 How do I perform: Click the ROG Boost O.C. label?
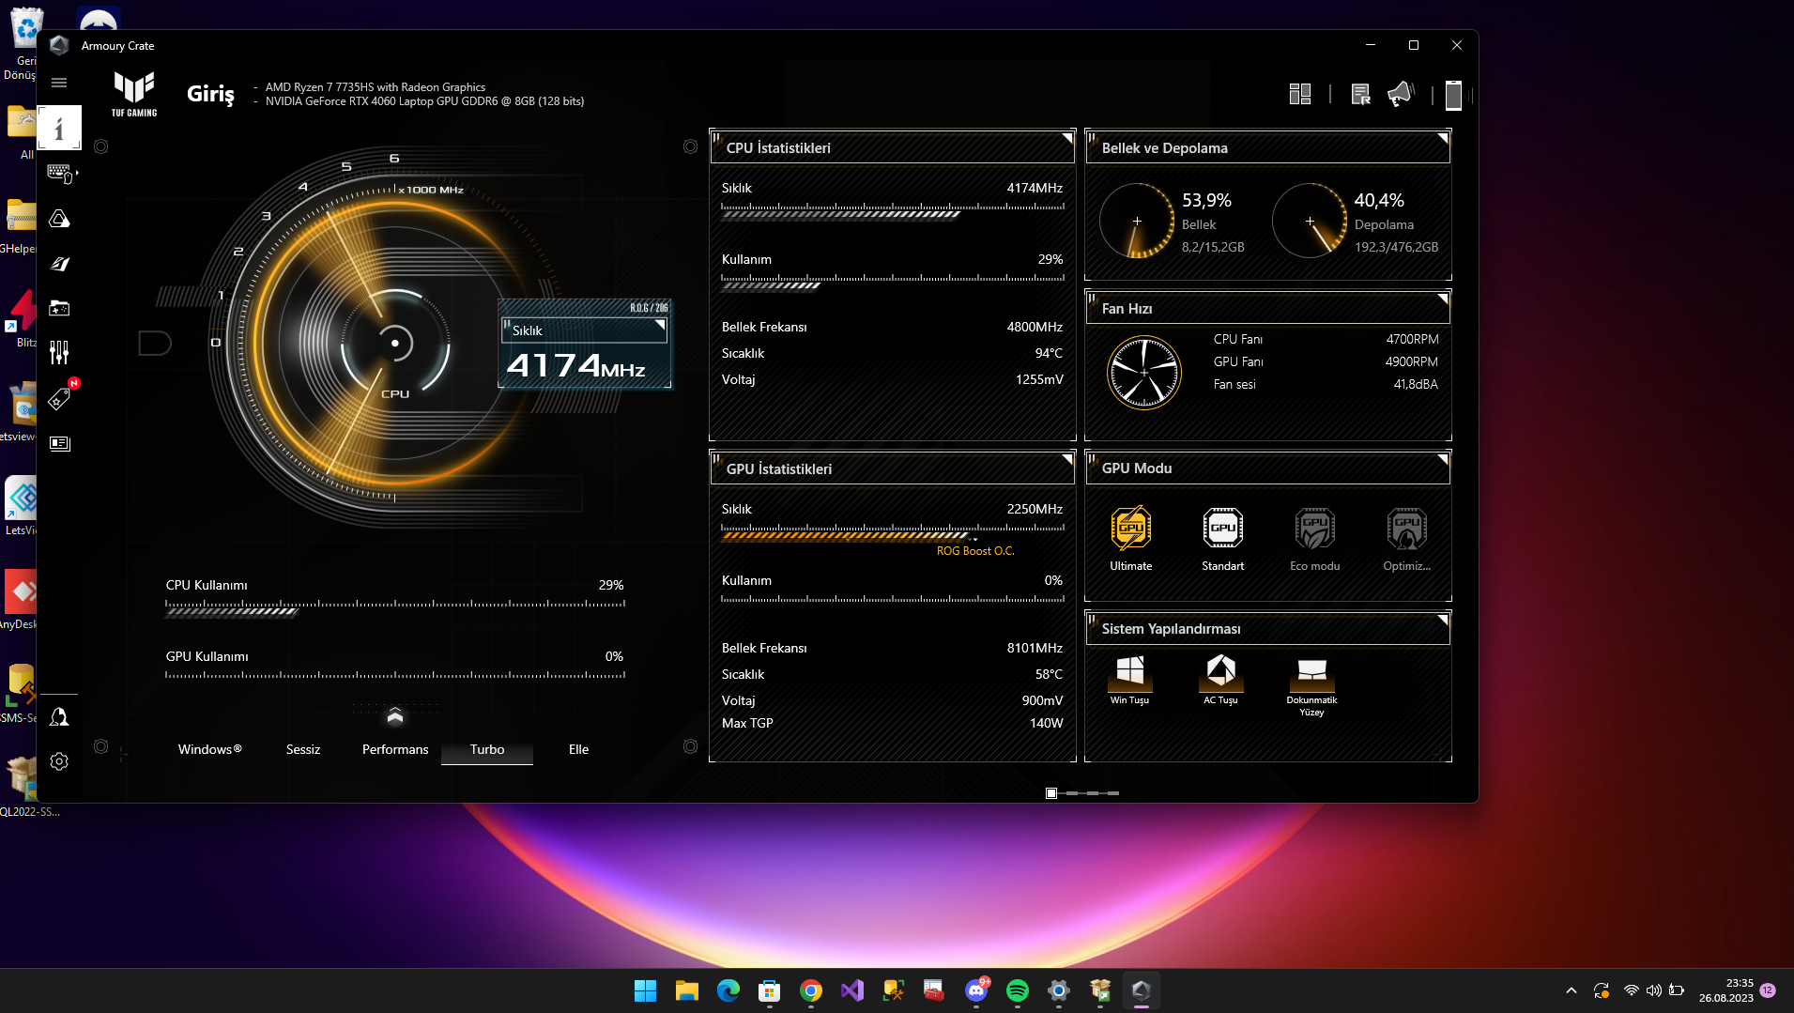click(975, 551)
